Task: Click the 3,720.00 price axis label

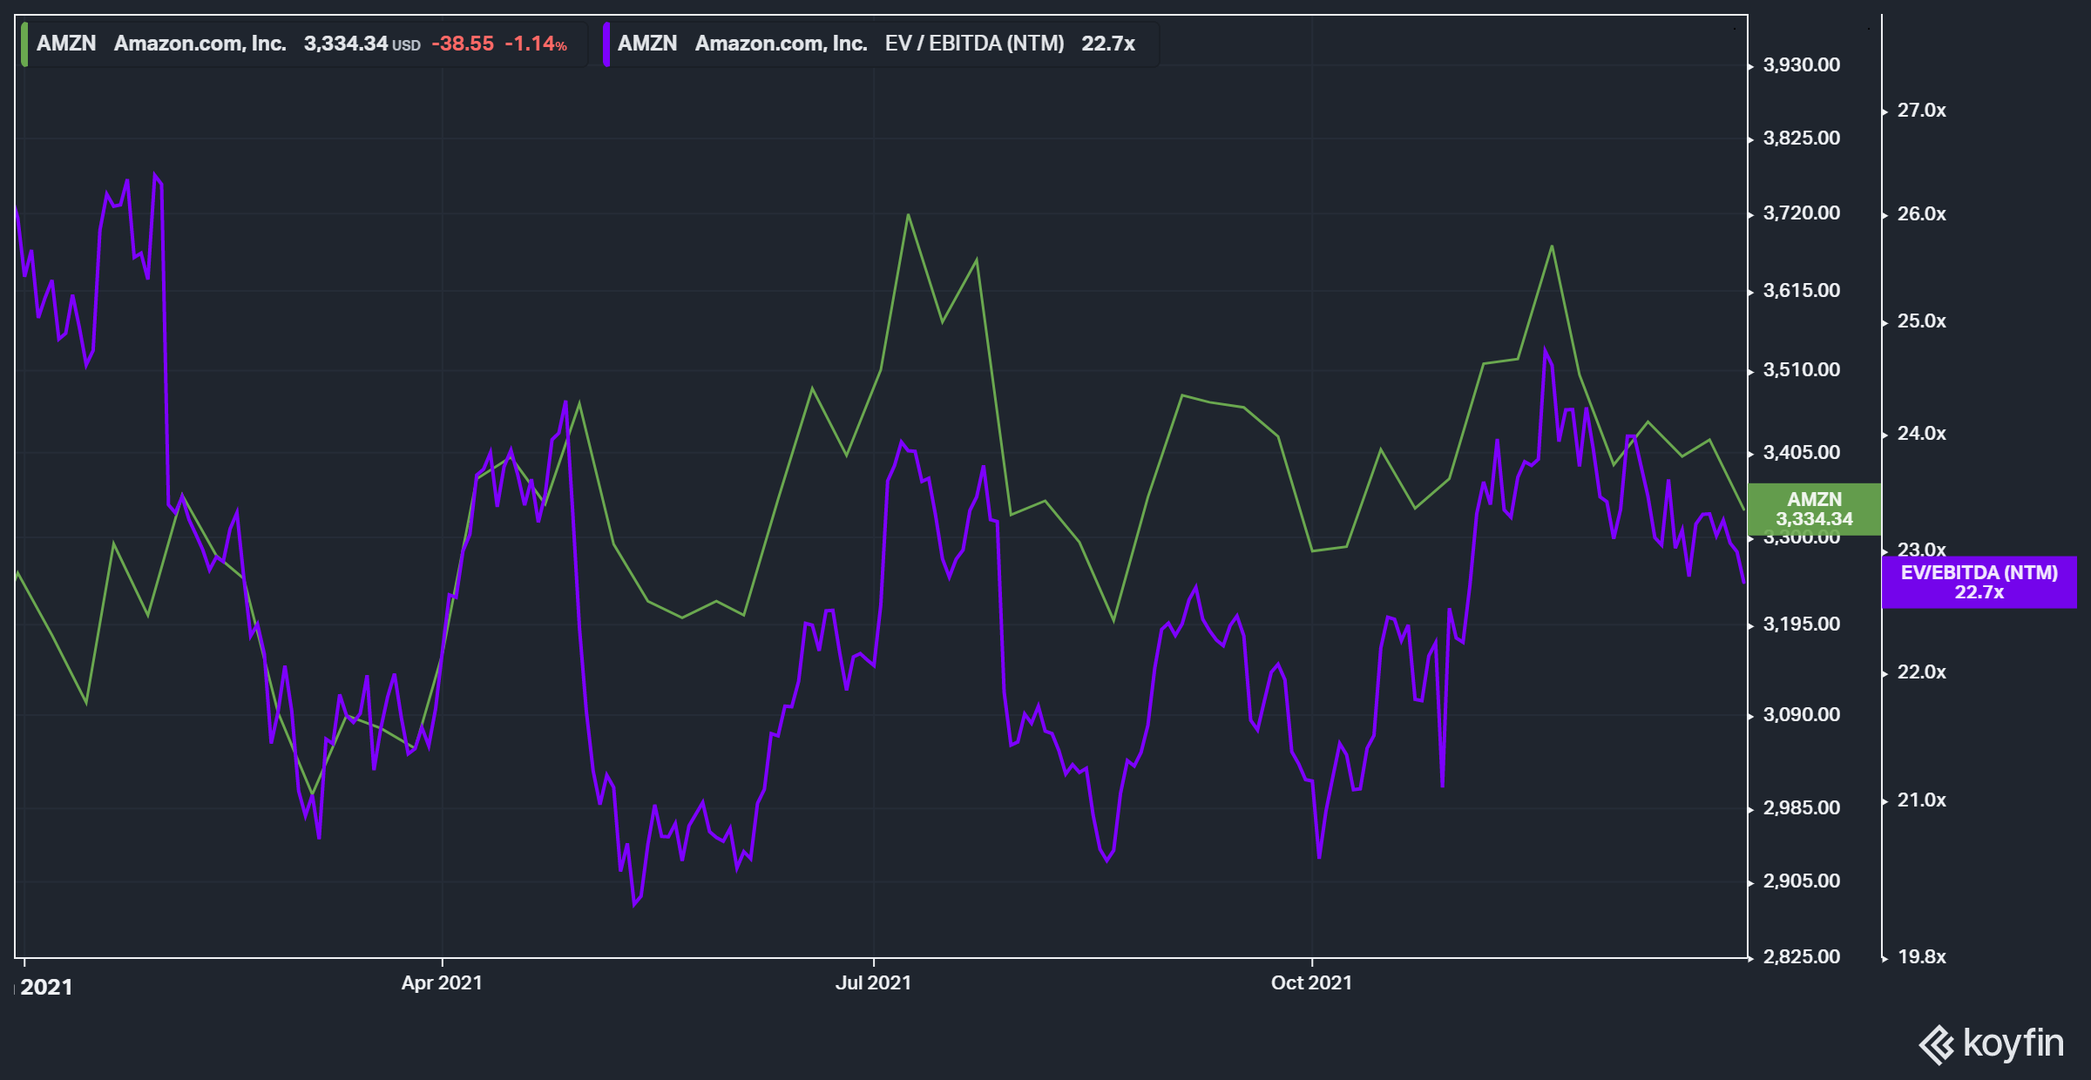Action: 1802,213
